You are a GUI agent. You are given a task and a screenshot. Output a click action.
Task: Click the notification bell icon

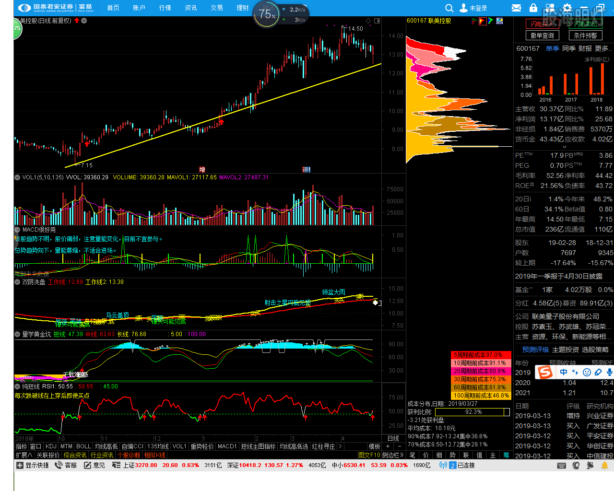pyautogui.click(x=604, y=465)
